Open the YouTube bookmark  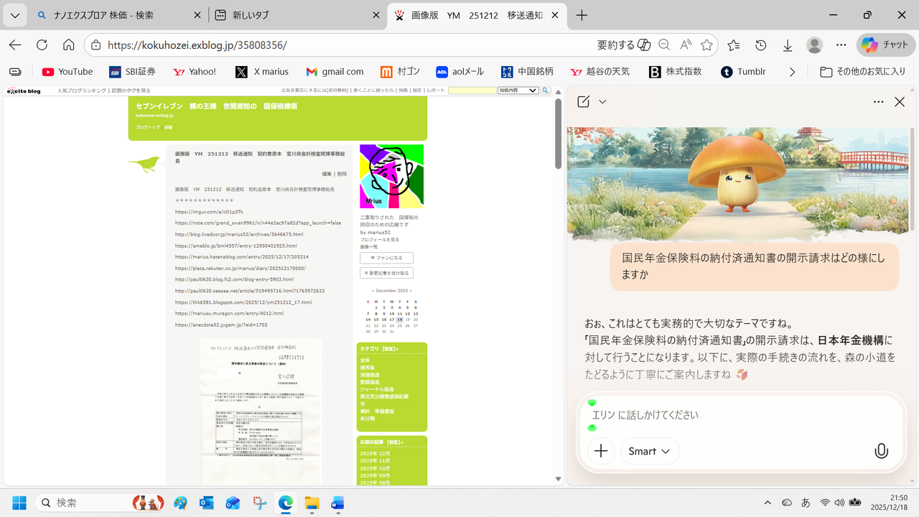pos(67,72)
